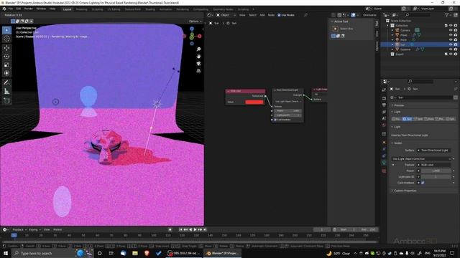
Task: Switch to the Shading workspace tab
Action: tap(150, 9)
